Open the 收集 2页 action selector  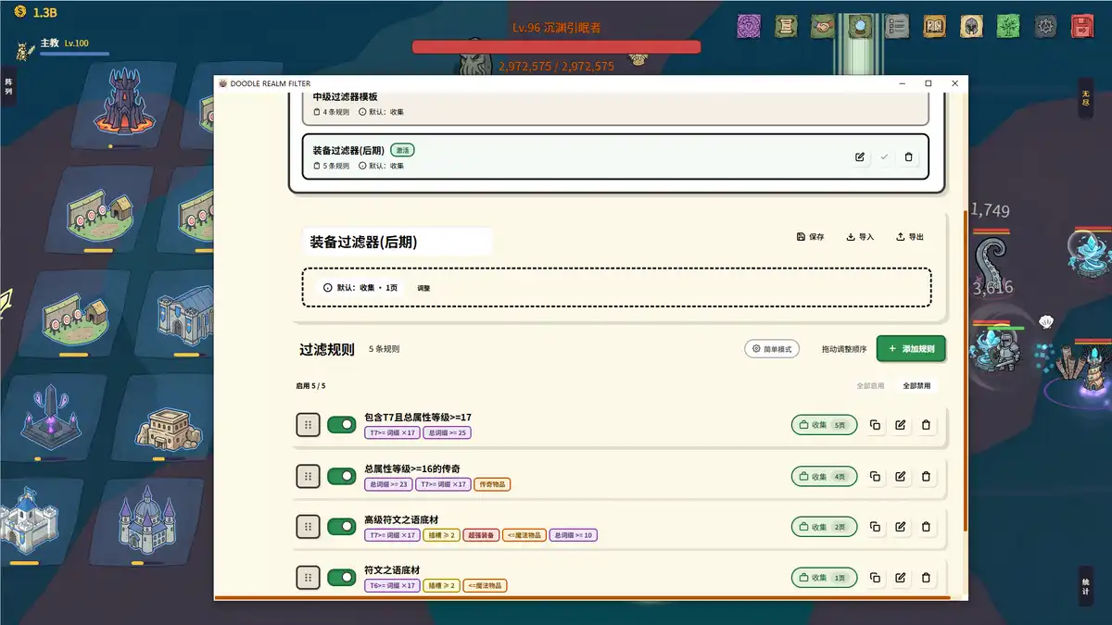[x=824, y=527]
